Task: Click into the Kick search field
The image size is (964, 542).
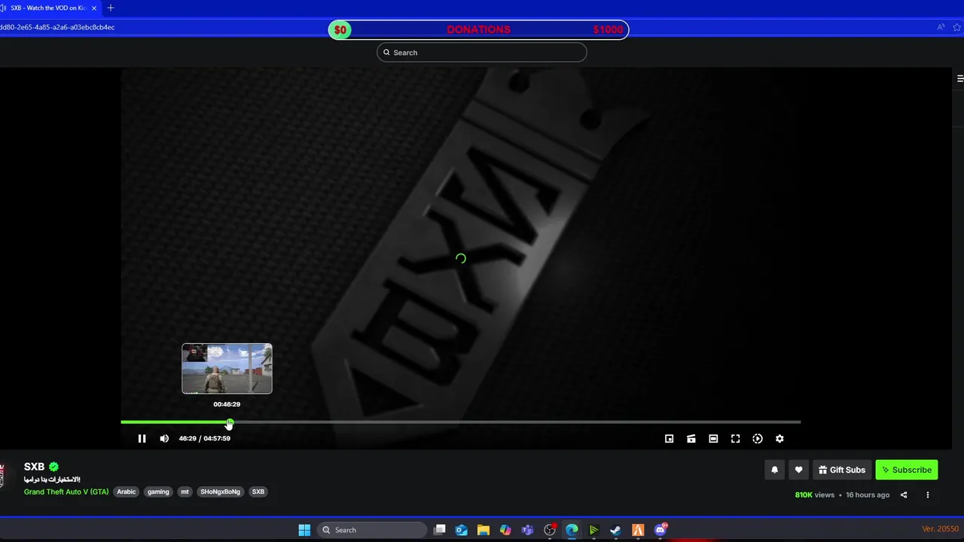Action: tap(482, 53)
